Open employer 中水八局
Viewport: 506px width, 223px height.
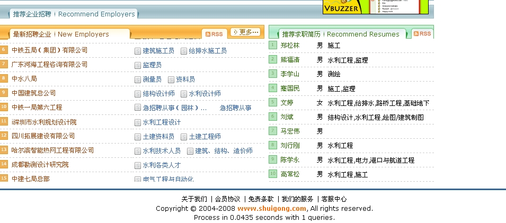pyautogui.click(x=24, y=78)
